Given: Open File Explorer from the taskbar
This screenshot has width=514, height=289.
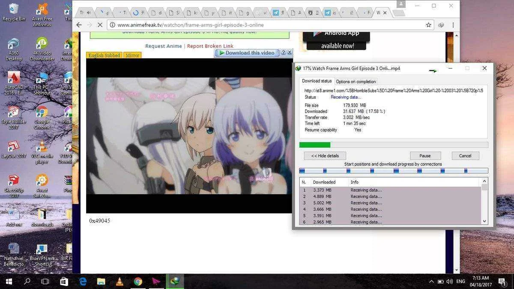Looking at the screenshot, I should [x=101, y=281].
